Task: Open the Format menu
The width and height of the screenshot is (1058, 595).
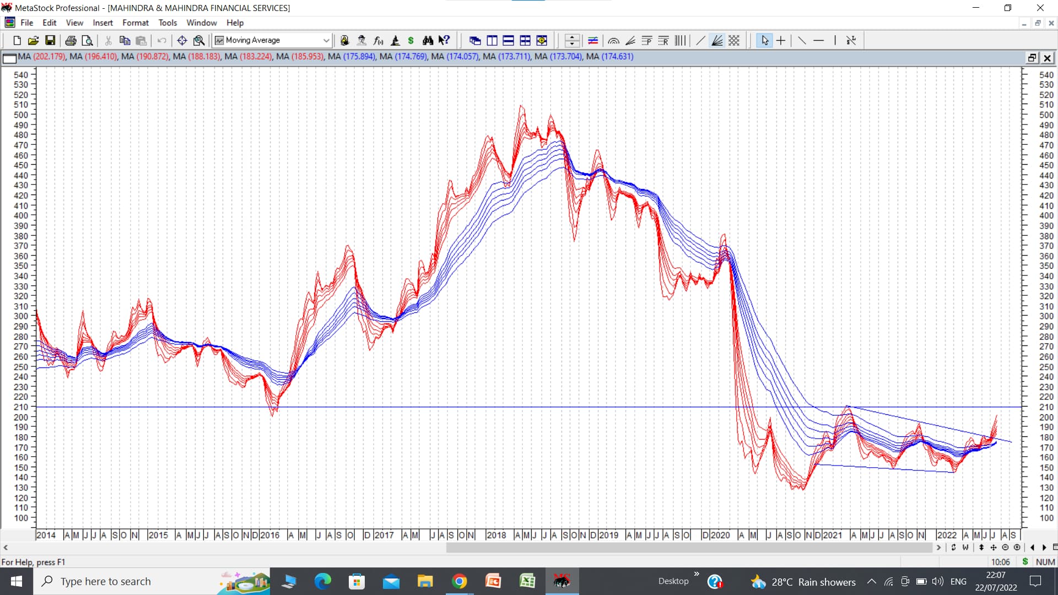Action: 135,23
